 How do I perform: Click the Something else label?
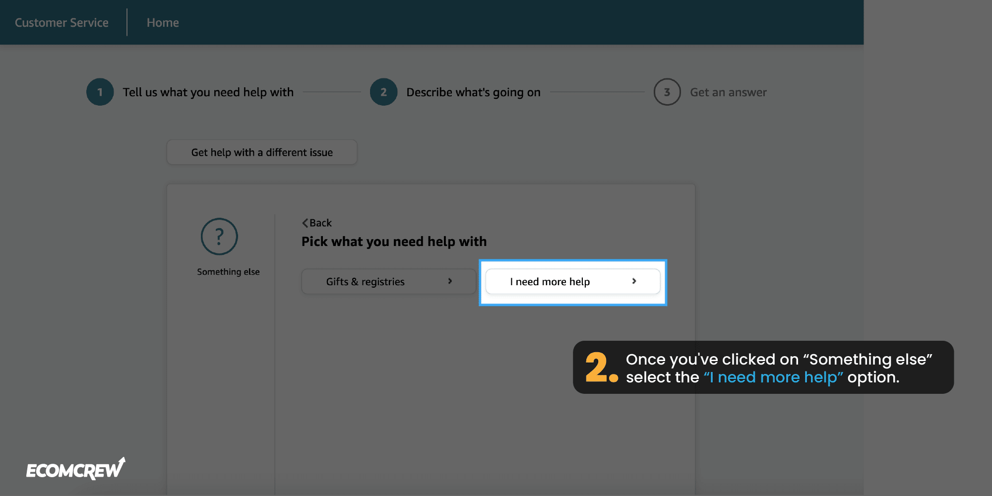[228, 272]
